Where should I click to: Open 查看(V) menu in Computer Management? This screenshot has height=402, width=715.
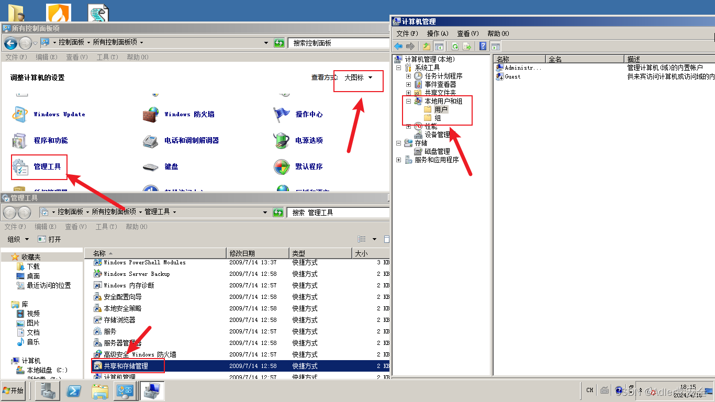[468, 33]
